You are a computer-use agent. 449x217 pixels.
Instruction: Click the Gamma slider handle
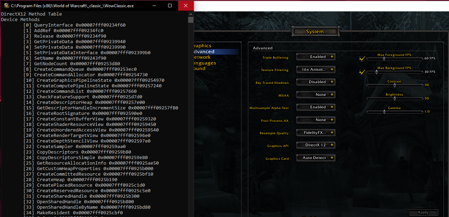pyautogui.click(x=384, y=111)
